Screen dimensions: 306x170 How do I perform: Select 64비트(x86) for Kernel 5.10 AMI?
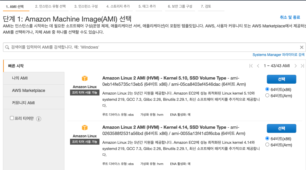[267, 89]
